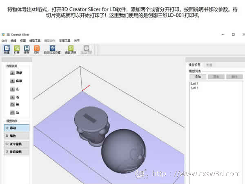Click the 保存 (Save) floppy disk icon
This screenshot has width=245, height=184.
pyautogui.click(x=27, y=48)
